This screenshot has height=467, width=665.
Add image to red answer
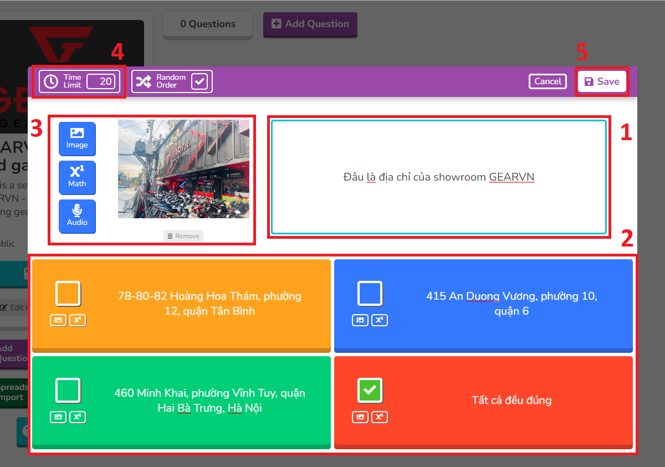(360, 417)
